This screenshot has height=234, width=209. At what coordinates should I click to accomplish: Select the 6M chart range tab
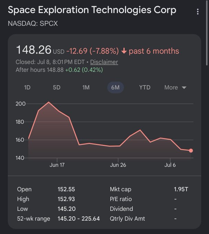tap(115, 87)
